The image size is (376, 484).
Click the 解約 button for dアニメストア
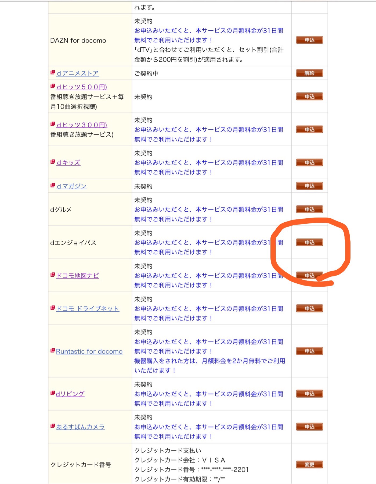[x=309, y=73]
